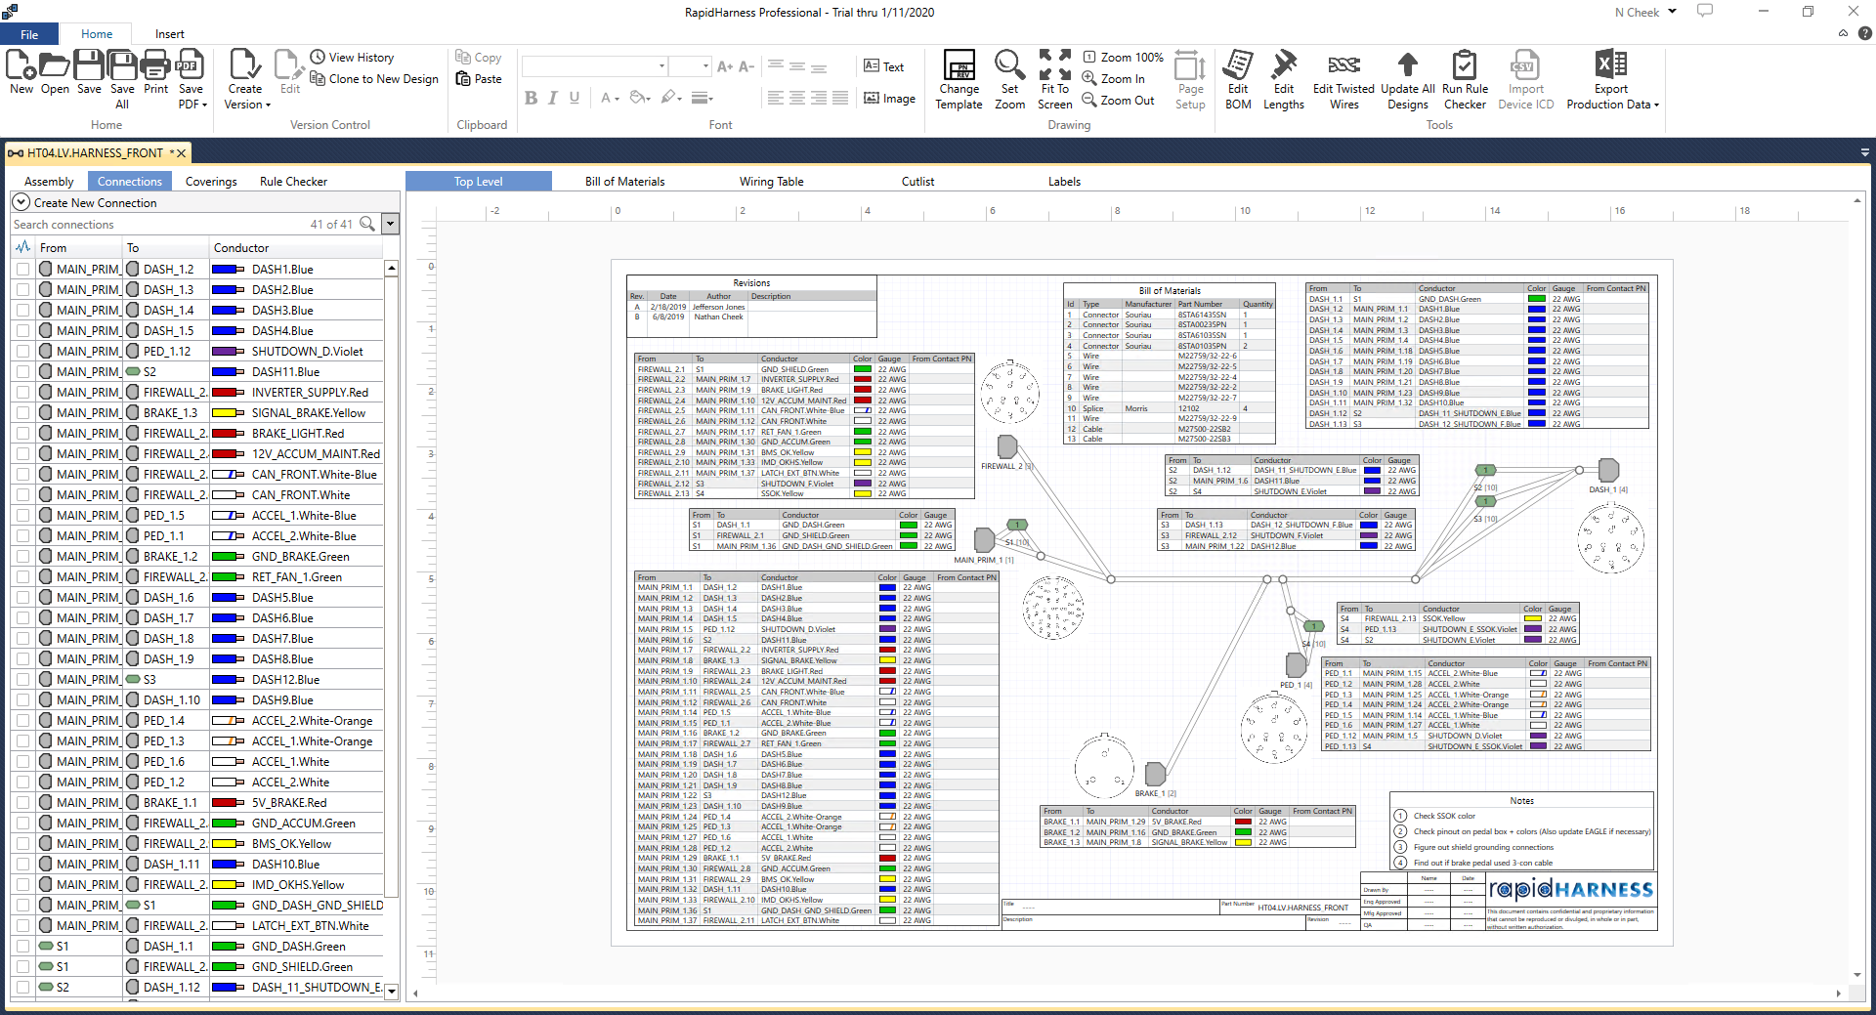Open View History
This screenshot has height=1015, width=1876.
point(352,58)
